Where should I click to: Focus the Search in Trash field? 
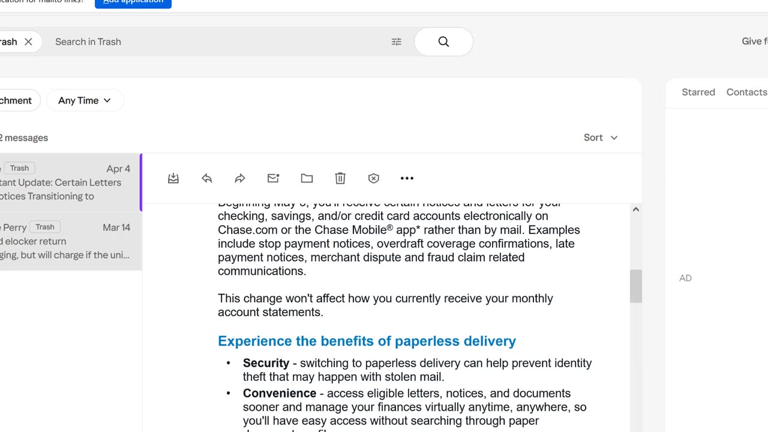point(216,42)
